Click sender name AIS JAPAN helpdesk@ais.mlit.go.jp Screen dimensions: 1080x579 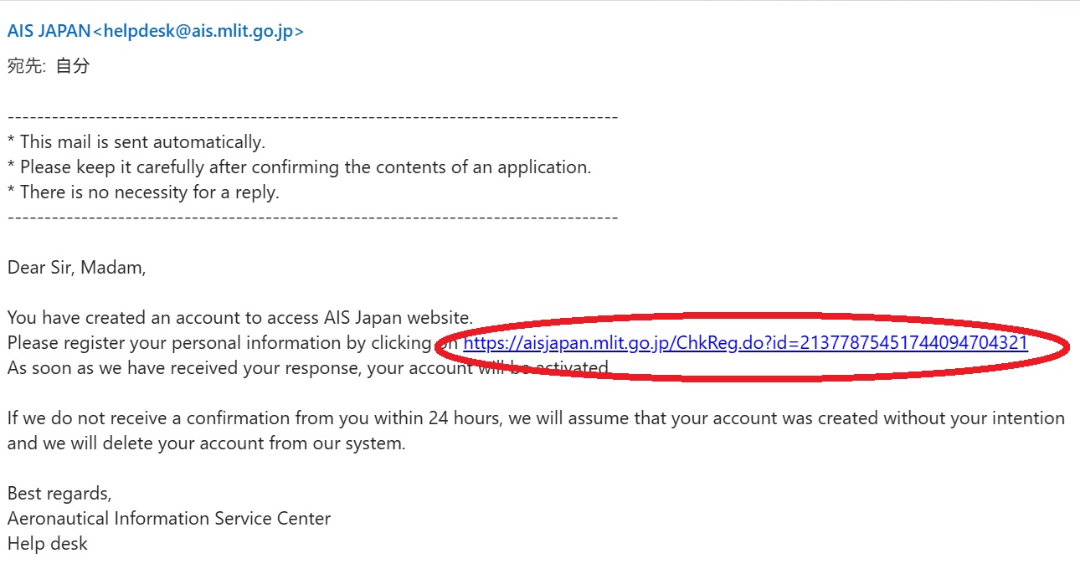(156, 32)
